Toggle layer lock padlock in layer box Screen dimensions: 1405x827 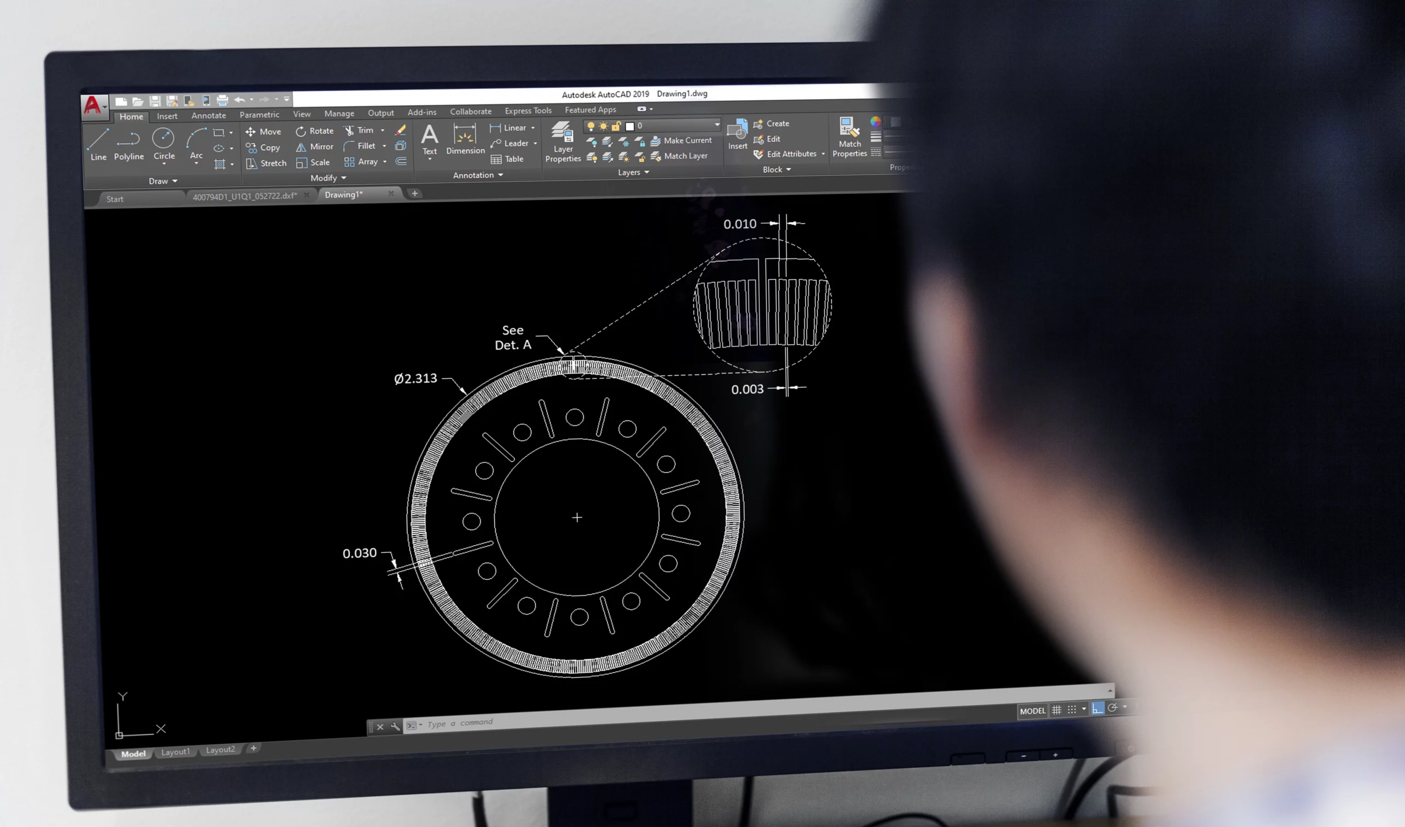[616, 126]
